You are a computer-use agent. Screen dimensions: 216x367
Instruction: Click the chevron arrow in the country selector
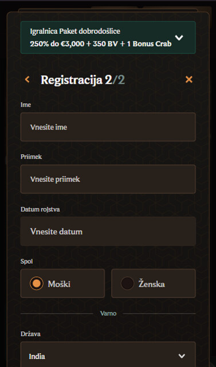(182, 356)
